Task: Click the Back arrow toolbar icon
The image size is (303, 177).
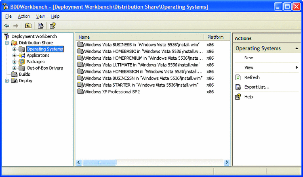Action: (x=7, y=26)
